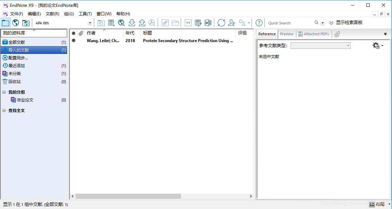Toggle the rating dot beside Wang, Leilei reference
Image resolution: width=392 pixels, height=209 pixels.
(73, 40)
